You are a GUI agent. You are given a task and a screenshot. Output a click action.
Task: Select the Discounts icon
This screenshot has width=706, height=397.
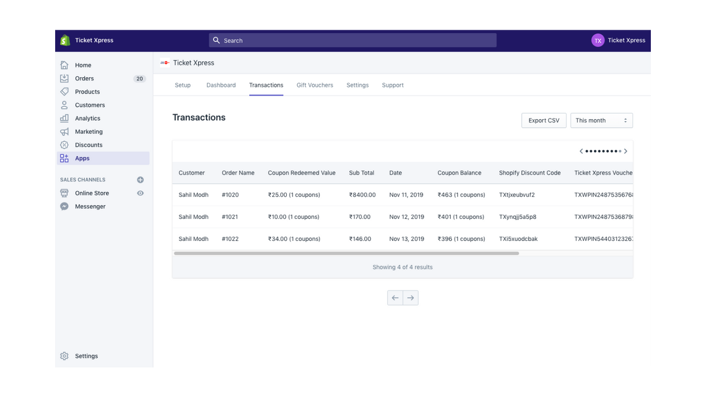[x=65, y=144]
